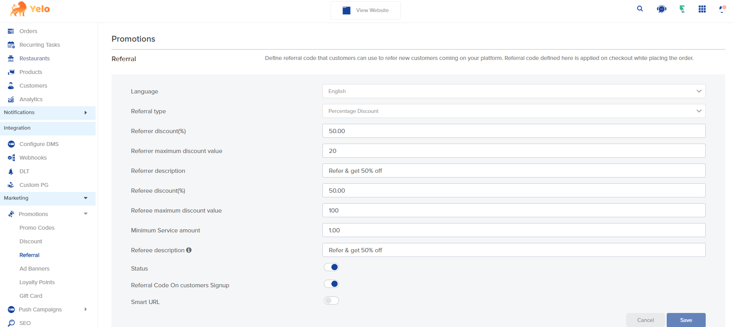Screen dimensions: 733x327
Task: Open the Language dropdown
Action: tap(513, 91)
